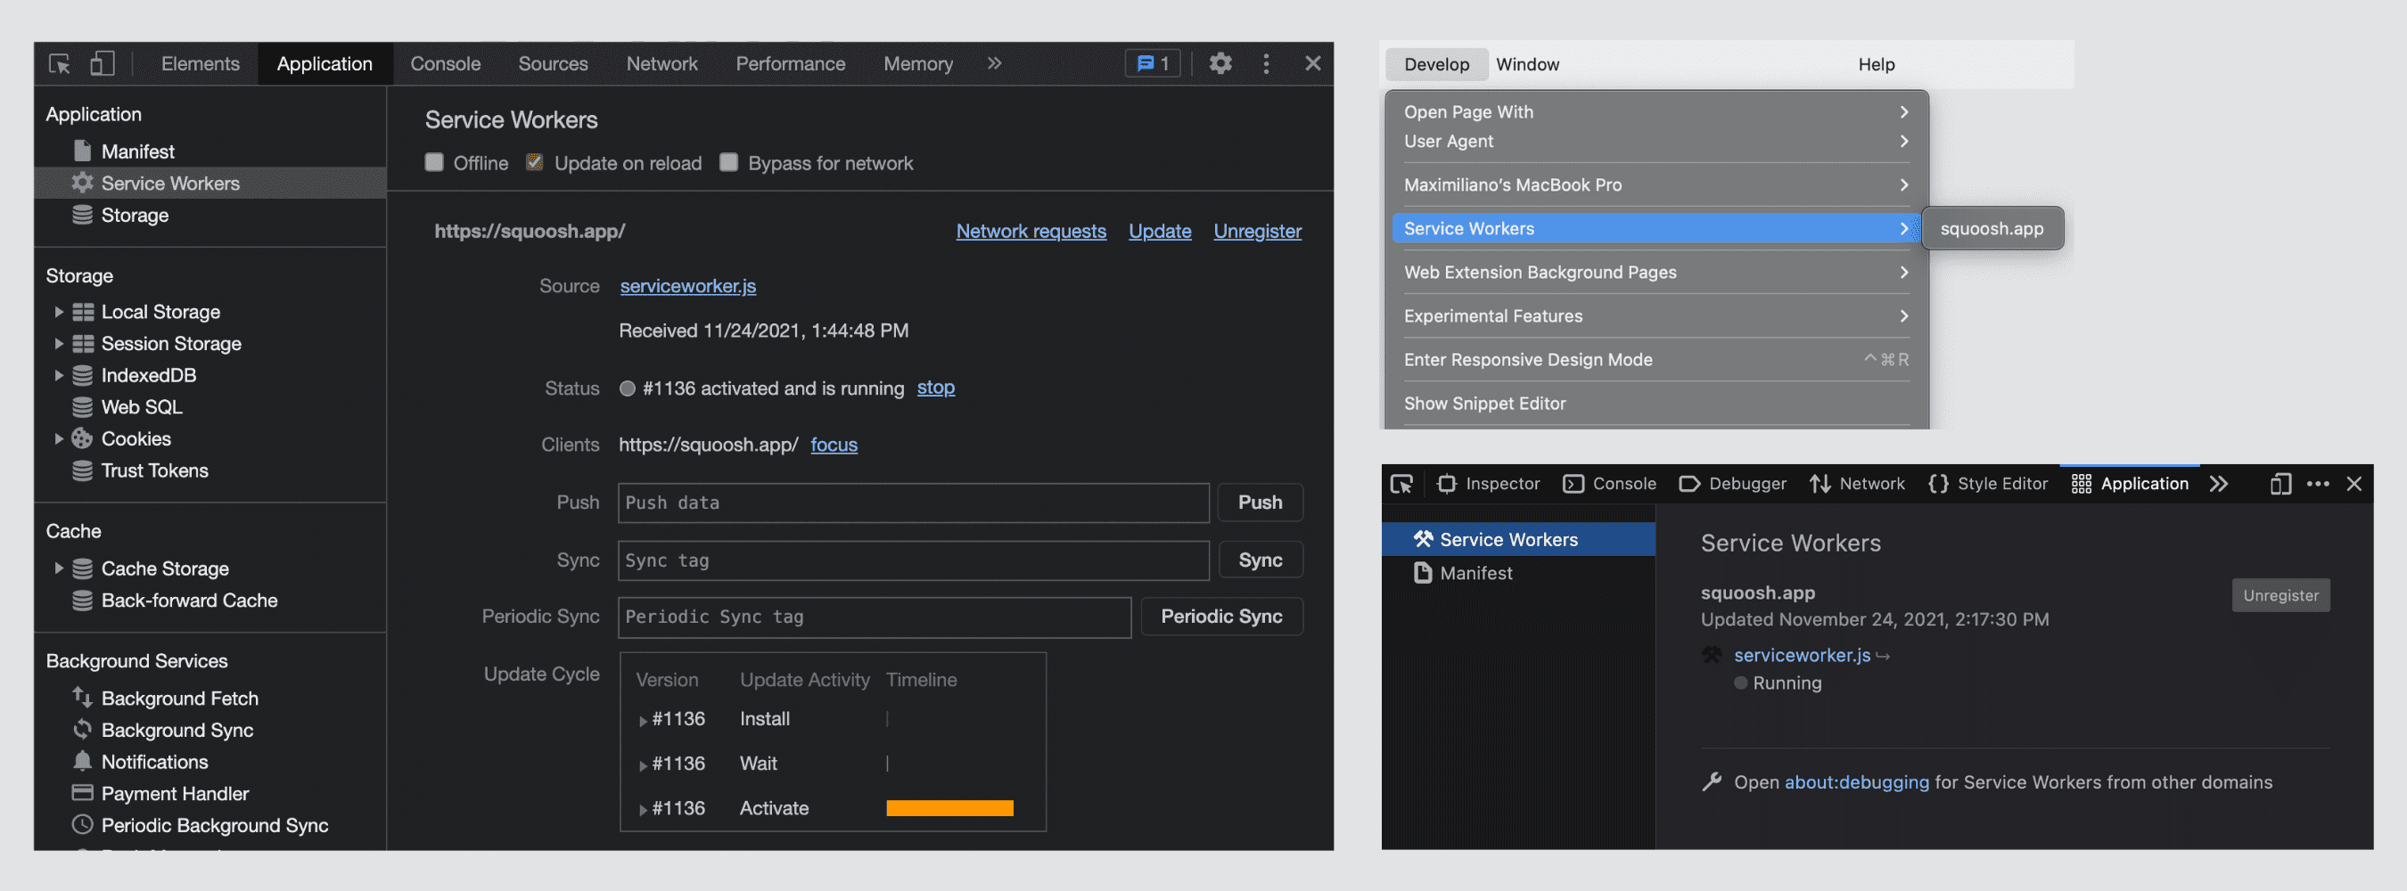2407x891 pixels.
Task: Open the three-dot customize menu in DevTools
Action: click(x=1266, y=62)
